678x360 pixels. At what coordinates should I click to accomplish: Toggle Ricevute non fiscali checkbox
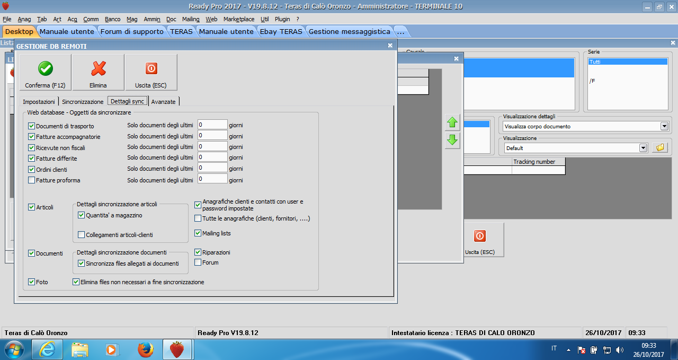click(x=32, y=147)
